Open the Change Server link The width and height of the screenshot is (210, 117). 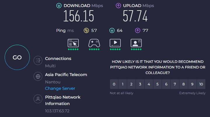click(x=60, y=88)
